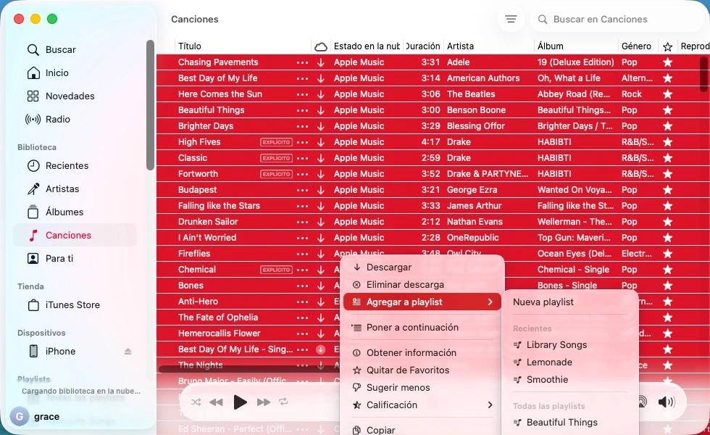This screenshot has width=710, height=435.
Task: Sort by Estado en la nube column
Action: point(367,46)
